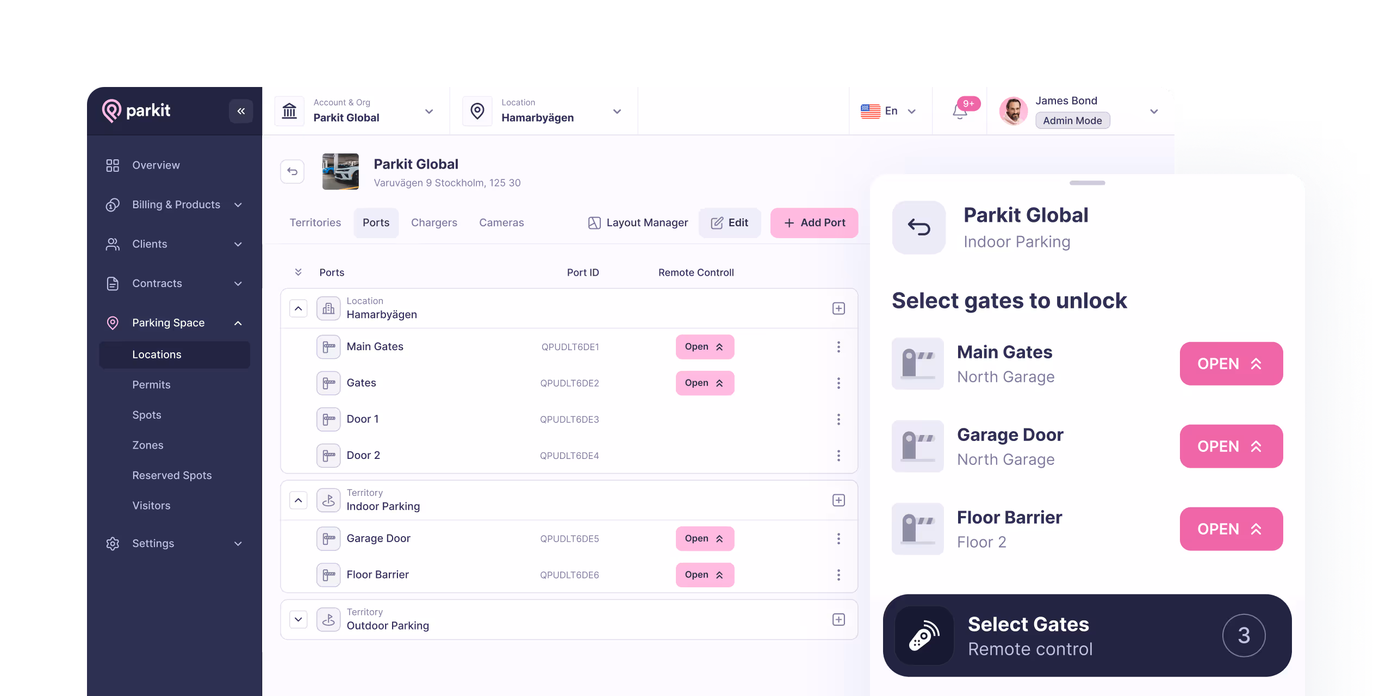Click the US flag language icon
Screen dimensions: 1392x696
pyautogui.click(x=871, y=111)
